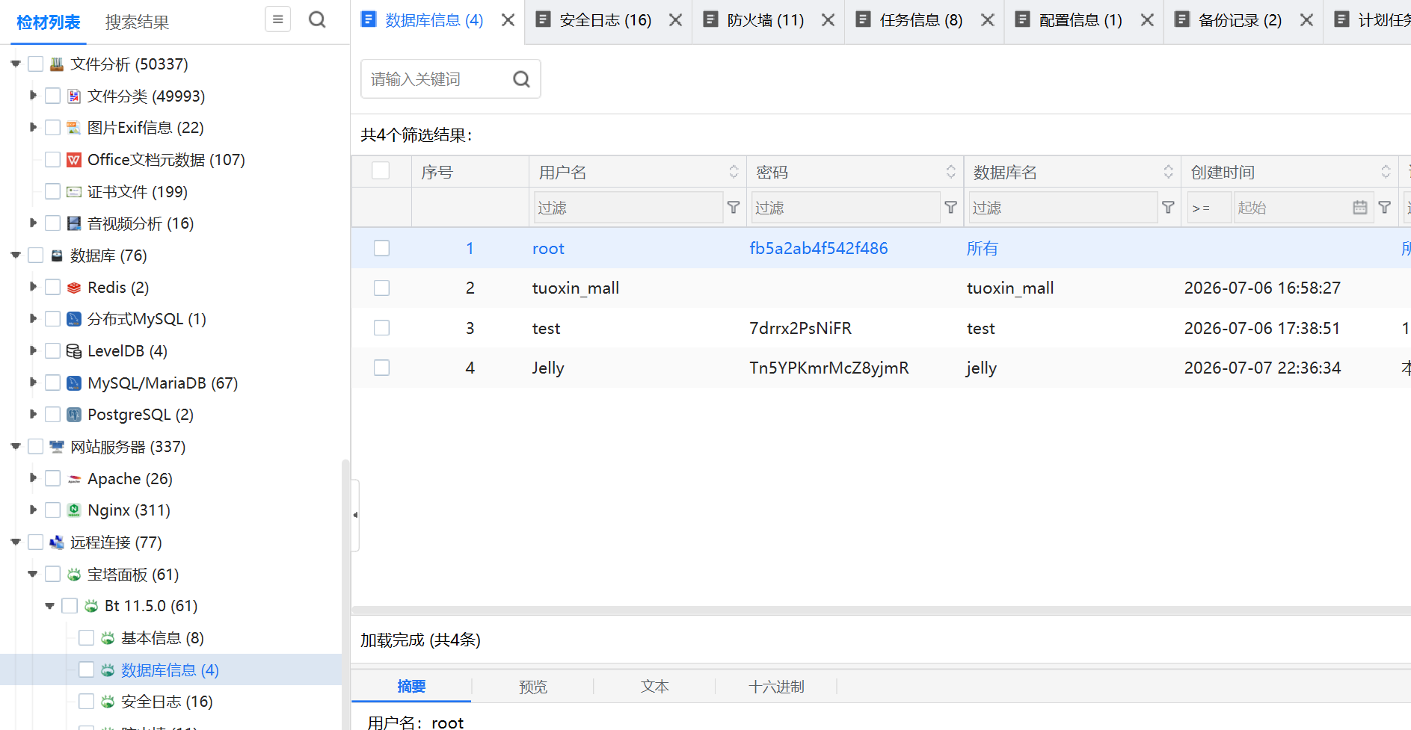Close the 备份记录 (2) tab

coord(1306,20)
